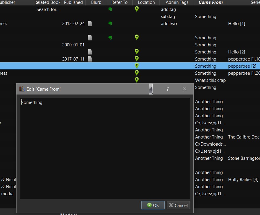The width and height of the screenshot is (260, 215).
Task: Click the blurb document icon next to 2017-07-11
Action: click(x=90, y=59)
